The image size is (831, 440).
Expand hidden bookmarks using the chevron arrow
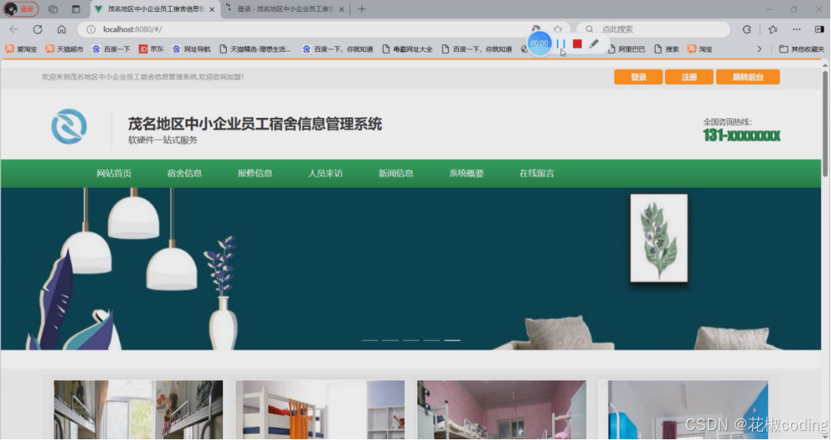(x=760, y=48)
